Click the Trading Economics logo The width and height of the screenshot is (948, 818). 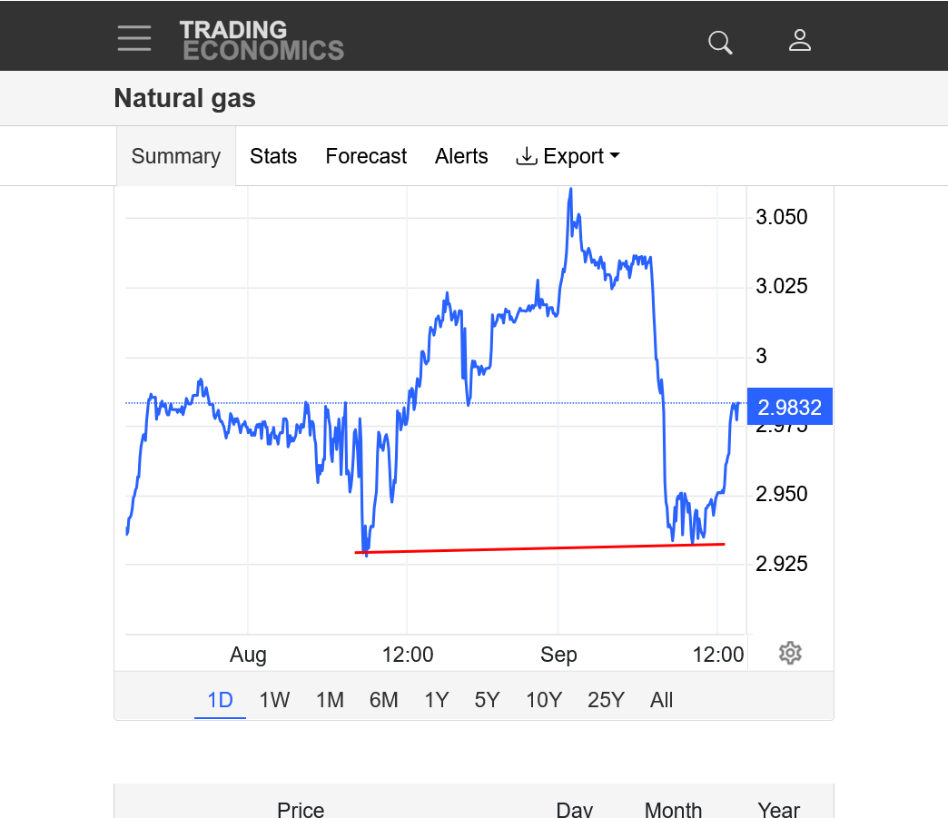[x=262, y=41]
